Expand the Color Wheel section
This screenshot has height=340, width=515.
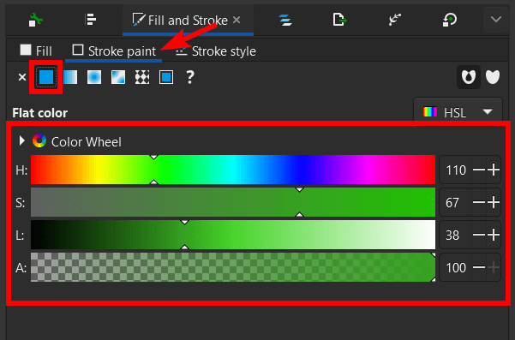click(x=22, y=141)
